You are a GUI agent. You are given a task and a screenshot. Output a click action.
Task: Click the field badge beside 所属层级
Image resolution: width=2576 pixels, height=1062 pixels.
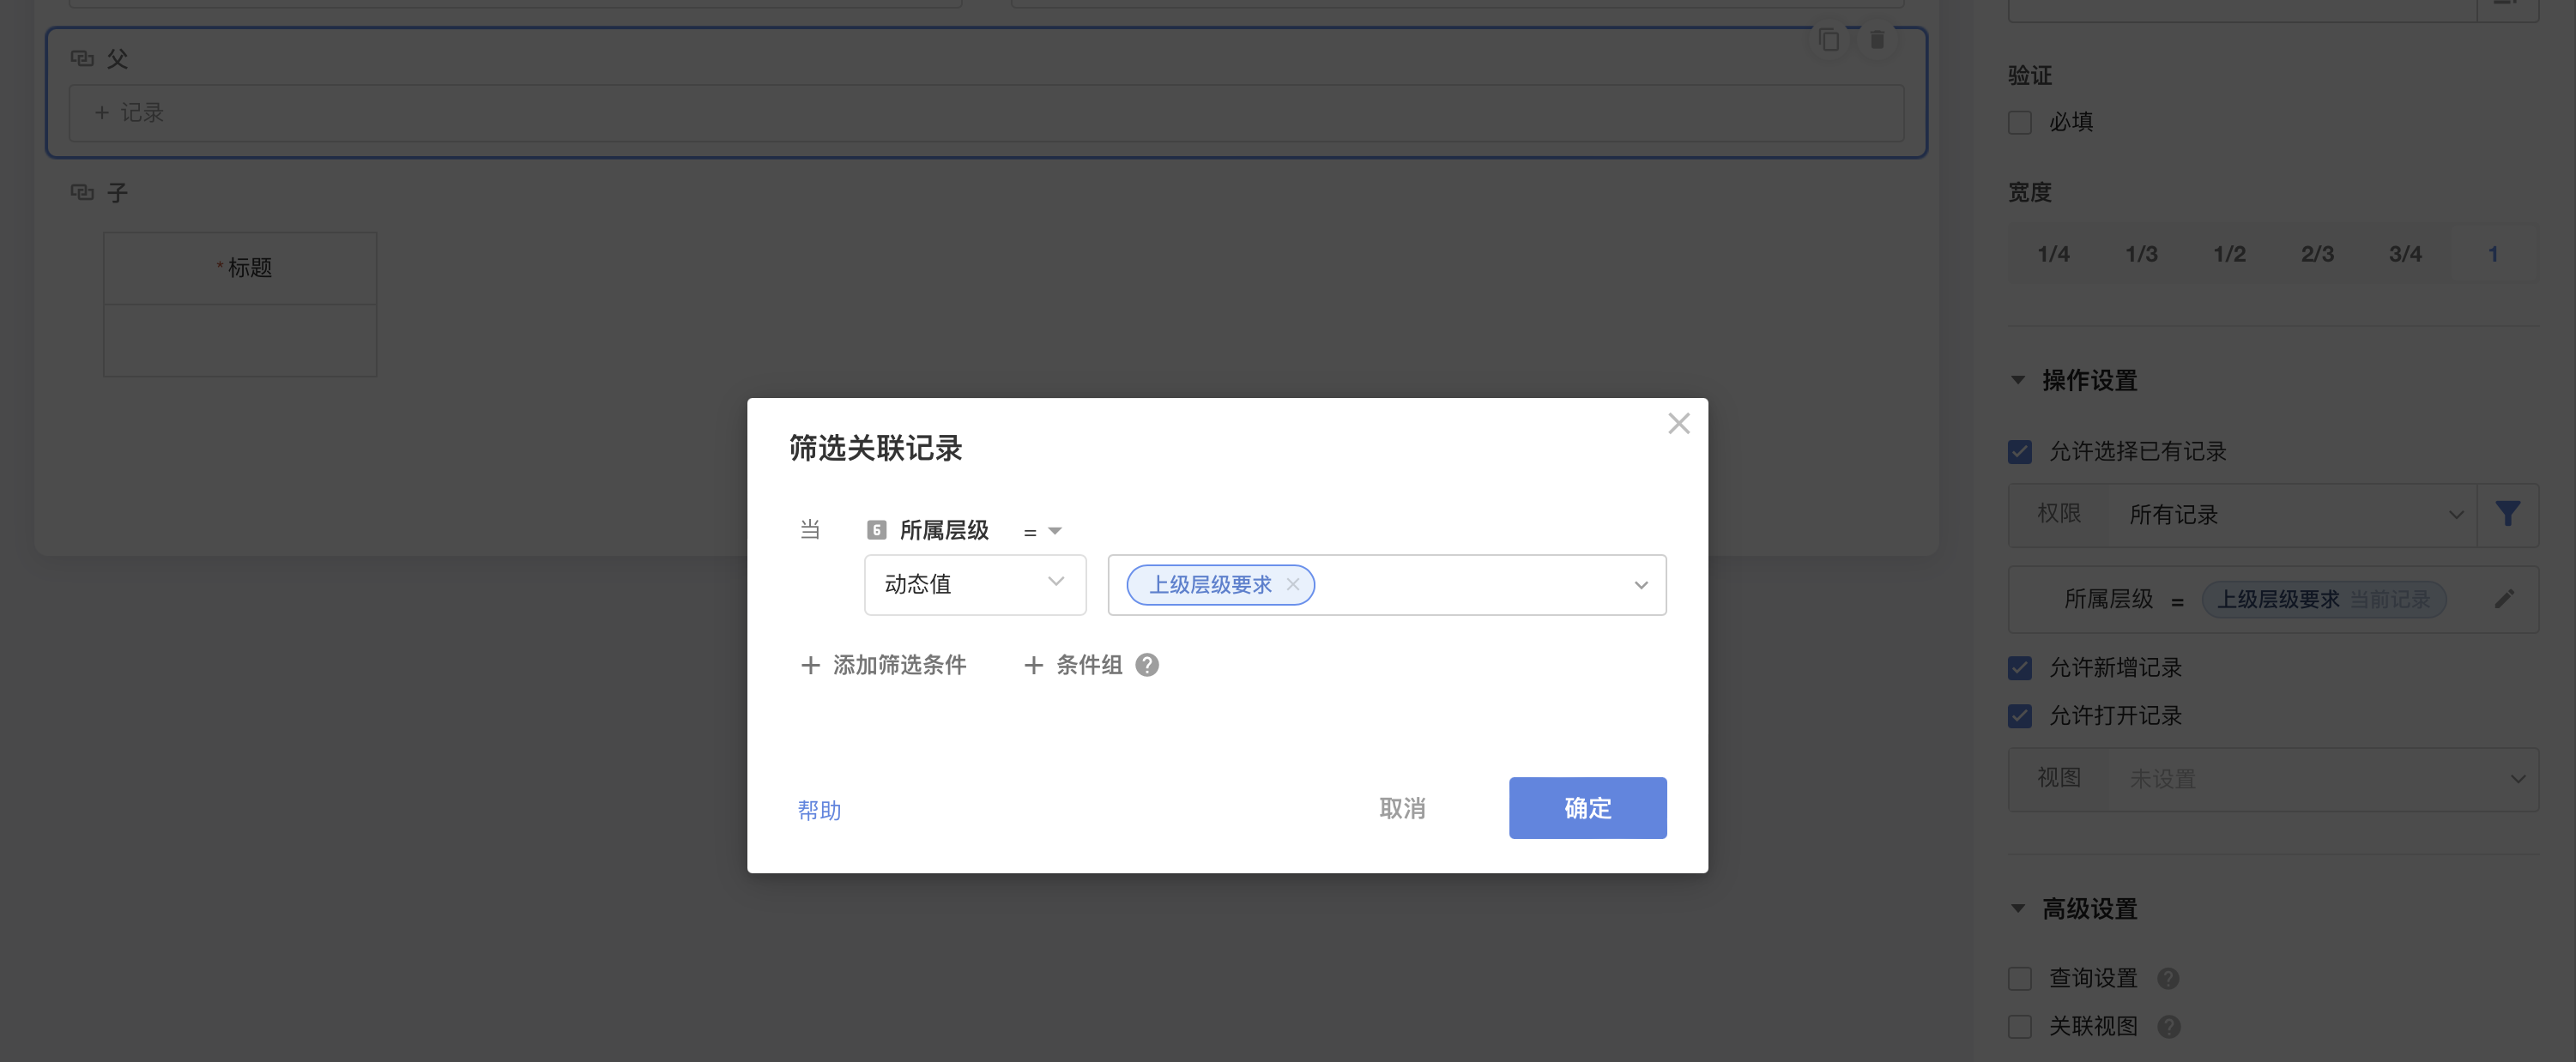[x=876, y=530]
